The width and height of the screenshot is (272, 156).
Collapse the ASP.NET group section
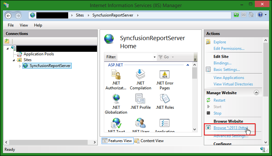(x=188, y=65)
